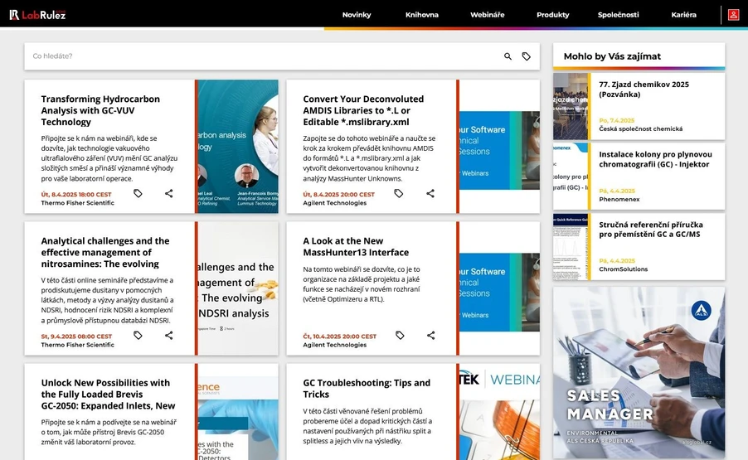Click the search magnifier icon
Image resolution: width=748 pixels, height=460 pixels.
508,56
